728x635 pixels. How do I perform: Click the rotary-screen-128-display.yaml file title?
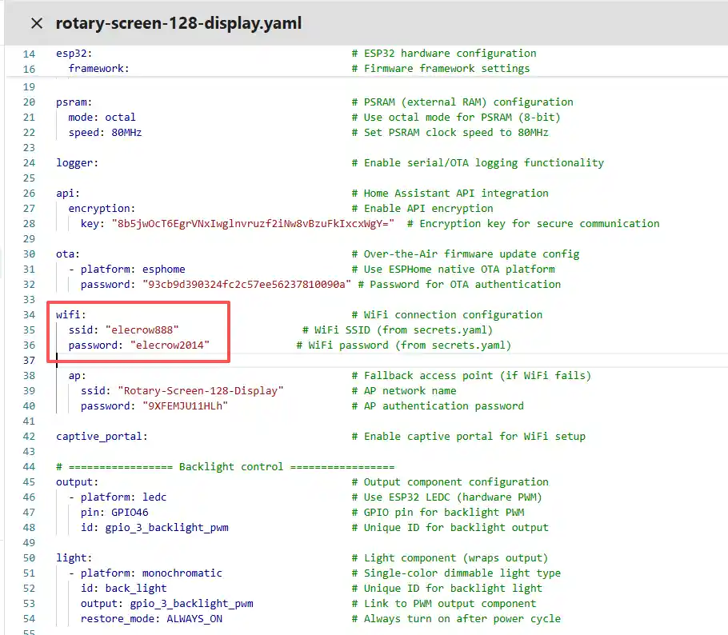click(178, 23)
